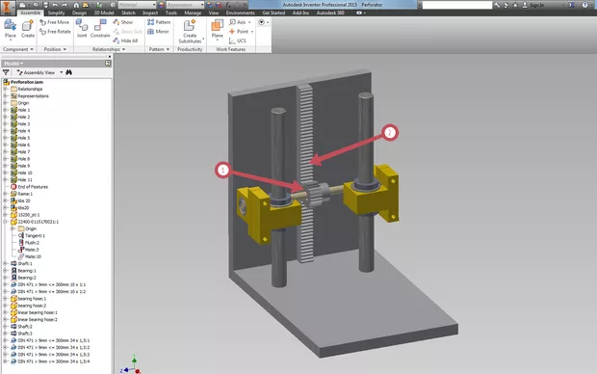Select the Mate:10 constraint
The width and height of the screenshot is (597, 374).
coord(29,256)
